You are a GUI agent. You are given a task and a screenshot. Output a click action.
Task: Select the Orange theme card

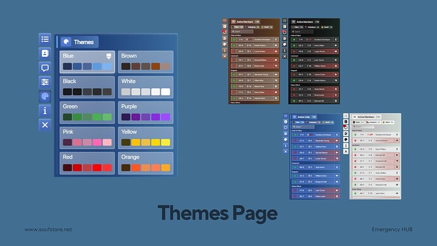pyautogui.click(x=146, y=163)
